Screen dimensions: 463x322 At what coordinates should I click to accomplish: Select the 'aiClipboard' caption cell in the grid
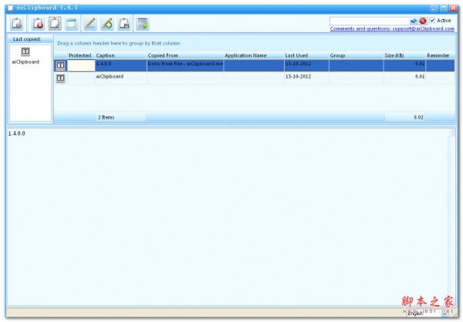click(x=121, y=78)
